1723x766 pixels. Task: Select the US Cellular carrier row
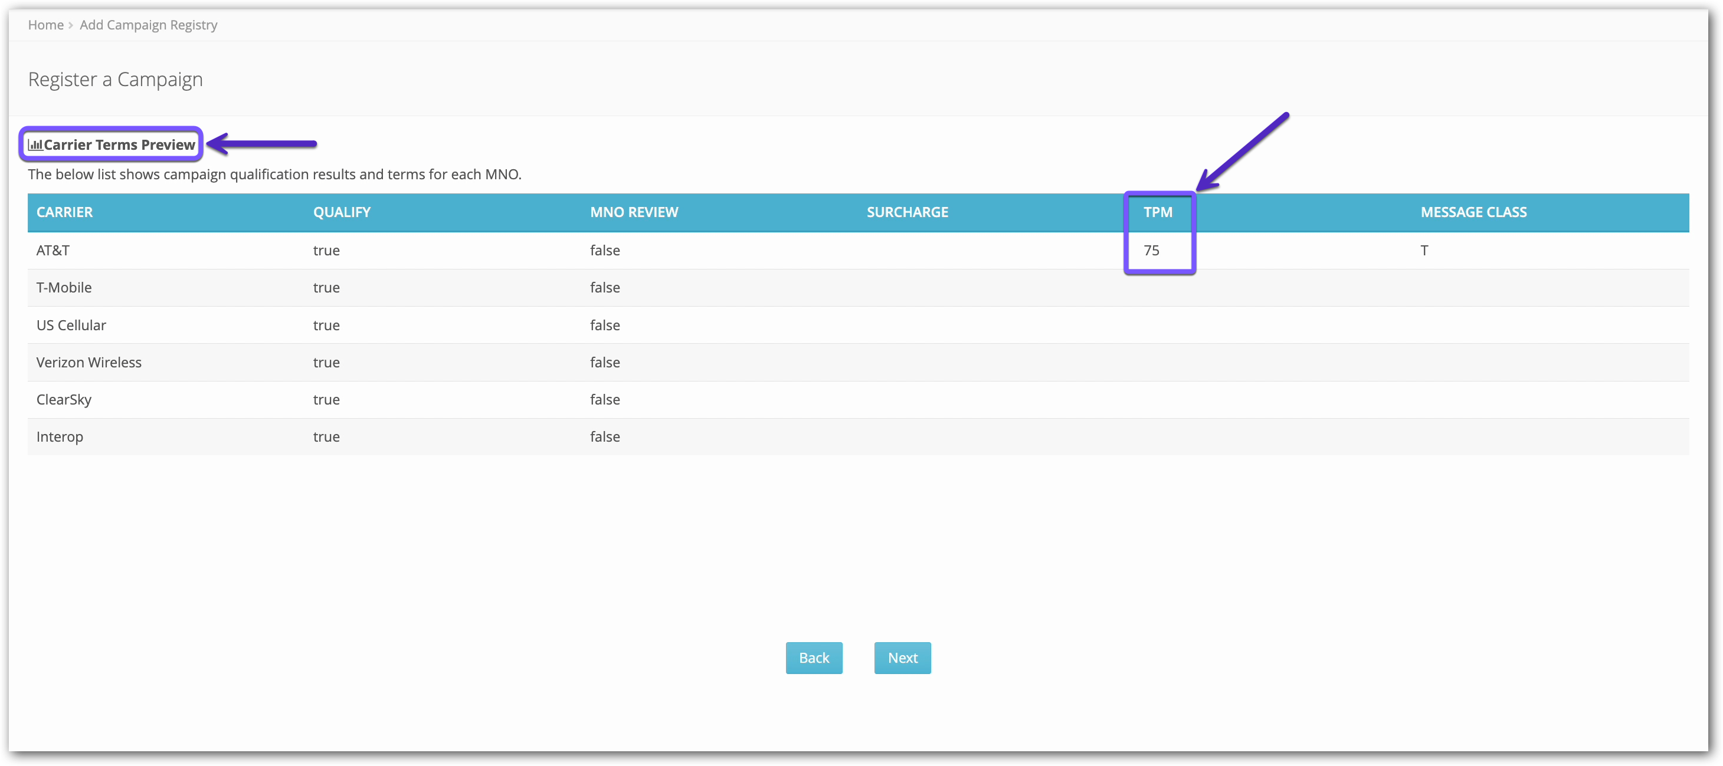(71, 325)
